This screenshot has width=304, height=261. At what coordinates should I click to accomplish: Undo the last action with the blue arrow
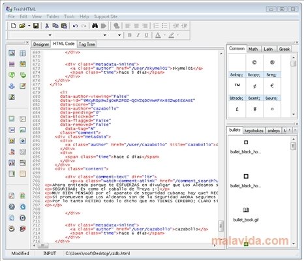click(x=75, y=26)
